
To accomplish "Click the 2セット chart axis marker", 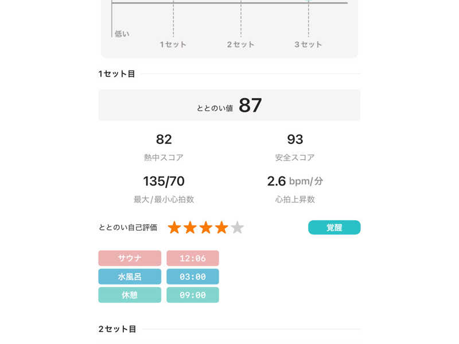I will (x=241, y=44).
